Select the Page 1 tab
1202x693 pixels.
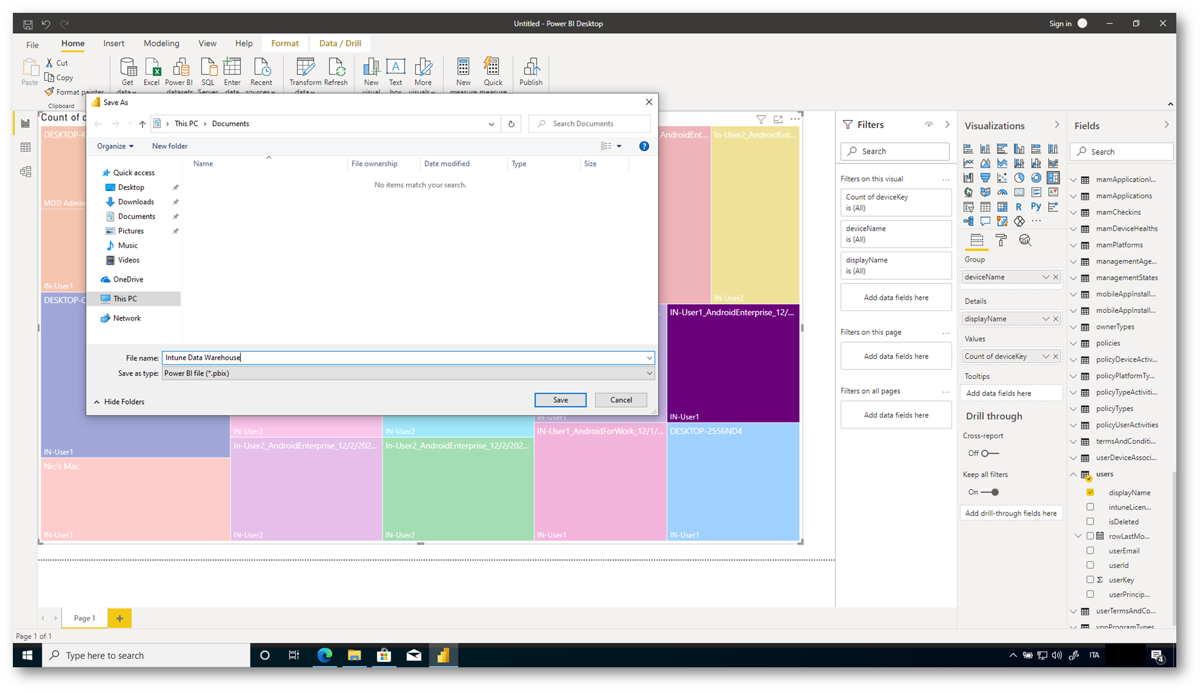(85, 618)
